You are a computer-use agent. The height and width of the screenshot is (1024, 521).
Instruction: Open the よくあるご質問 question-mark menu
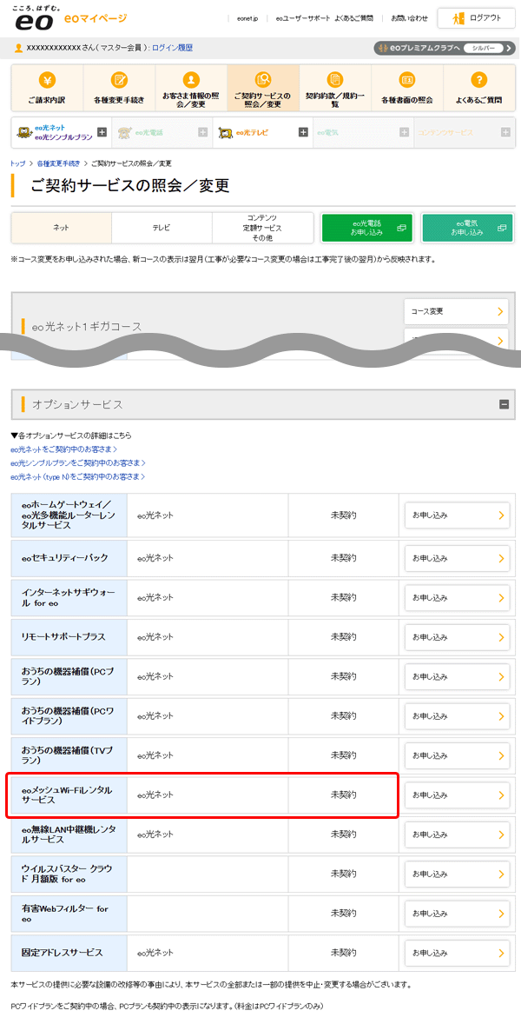pyautogui.click(x=478, y=88)
